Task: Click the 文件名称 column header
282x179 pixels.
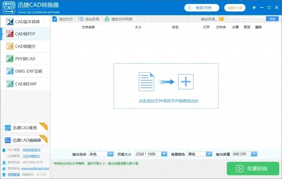Action: tap(88, 27)
